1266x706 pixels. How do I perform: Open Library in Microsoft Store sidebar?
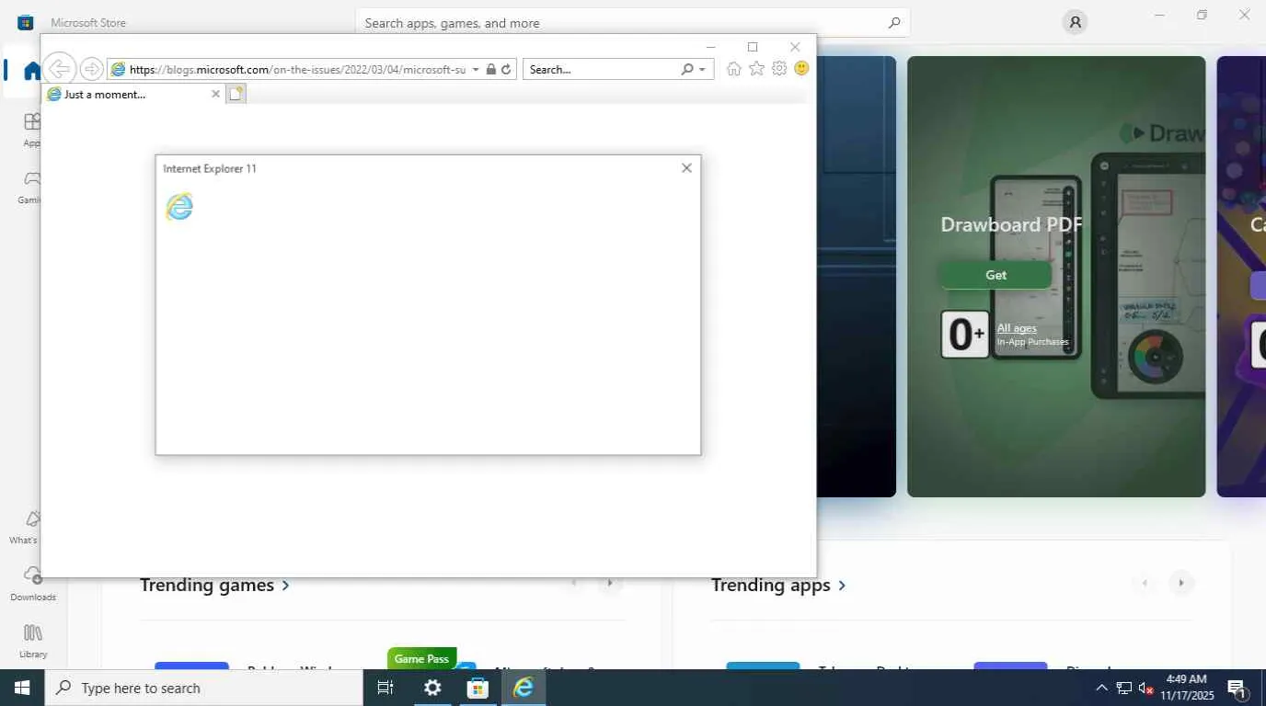point(33,641)
